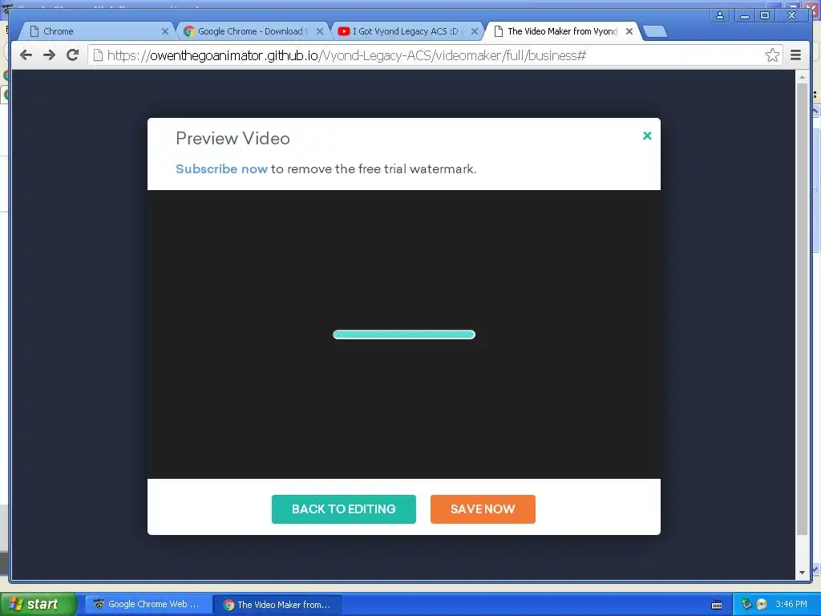Click the YouTube favicon on third tab
The height and width of the screenshot is (616, 821).
(343, 31)
